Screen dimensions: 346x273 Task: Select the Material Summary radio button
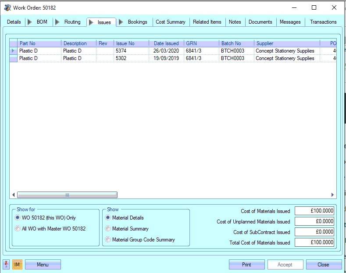[x=108, y=229]
